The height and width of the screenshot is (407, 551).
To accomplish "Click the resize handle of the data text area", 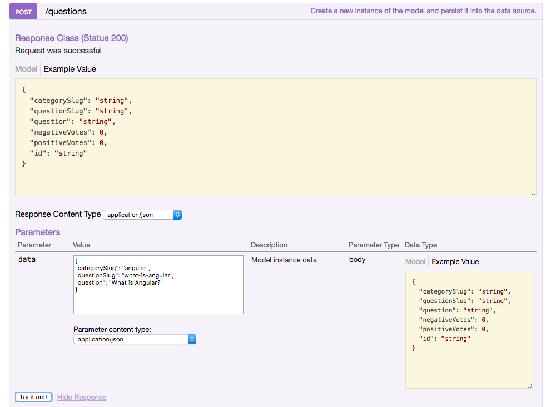I will pos(240,311).
